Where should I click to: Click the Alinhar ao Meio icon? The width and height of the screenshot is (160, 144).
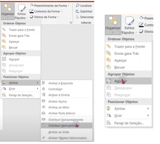pos(44,107)
